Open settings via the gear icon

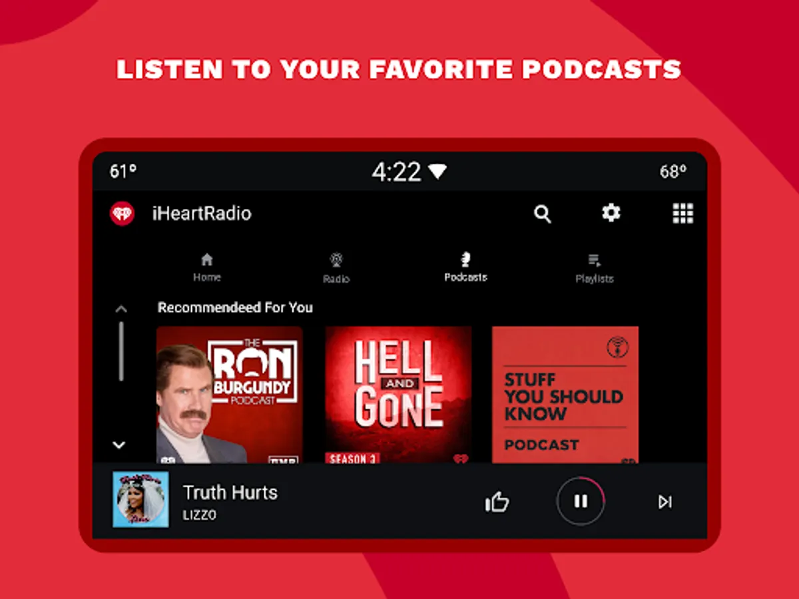(611, 213)
